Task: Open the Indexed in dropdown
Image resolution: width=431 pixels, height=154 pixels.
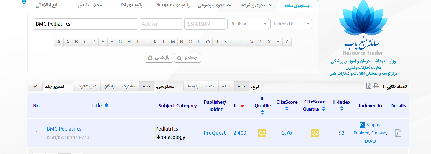Action: coord(291,24)
